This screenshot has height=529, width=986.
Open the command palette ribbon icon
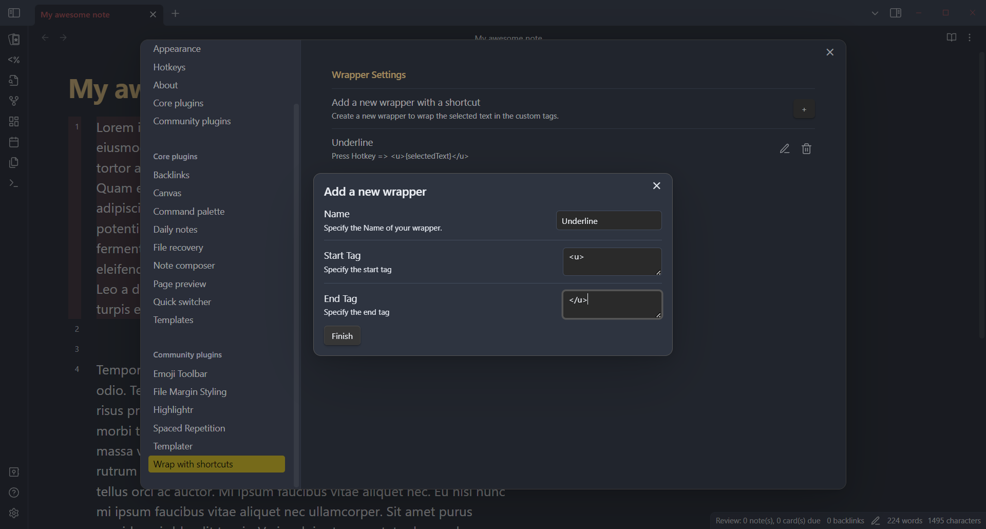tap(14, 183)
